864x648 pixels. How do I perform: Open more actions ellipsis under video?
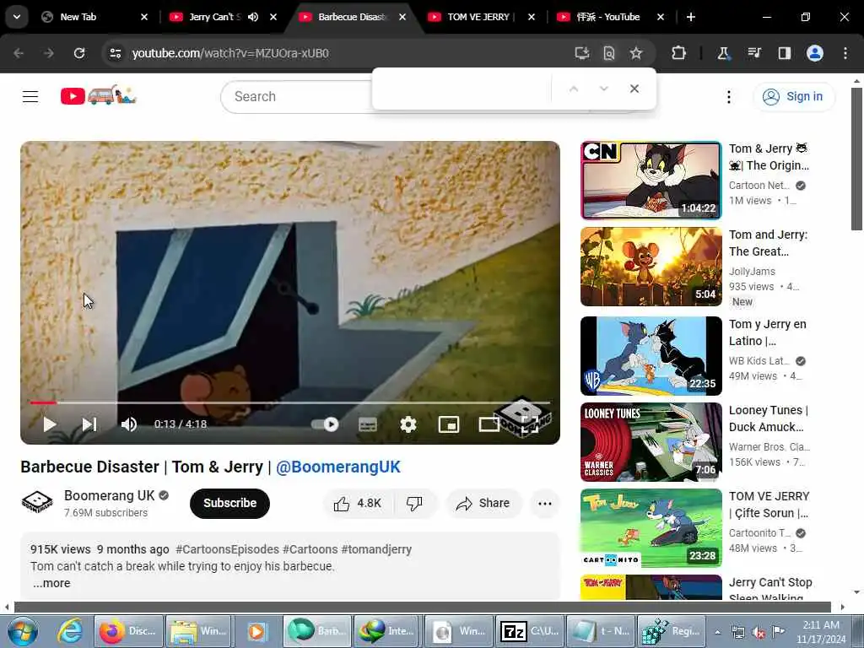pos(544,503)
